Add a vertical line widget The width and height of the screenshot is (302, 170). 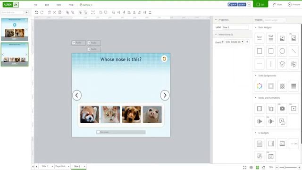271,64
